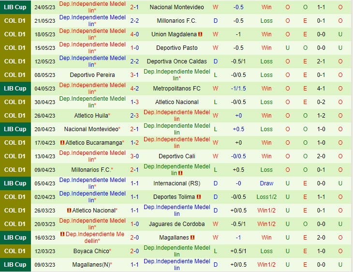Open the COL D1 label for 12/03/23
Screen dimensions: 353x272
point(15,251)
